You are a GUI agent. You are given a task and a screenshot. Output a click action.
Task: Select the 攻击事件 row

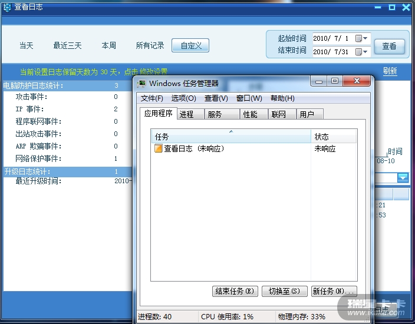tap(68, 97)
